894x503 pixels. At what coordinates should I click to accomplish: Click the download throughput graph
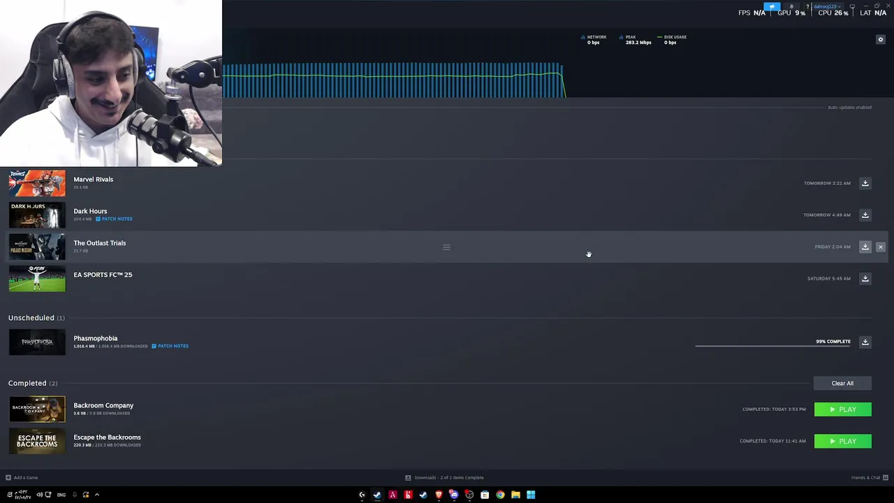(393, 80)
